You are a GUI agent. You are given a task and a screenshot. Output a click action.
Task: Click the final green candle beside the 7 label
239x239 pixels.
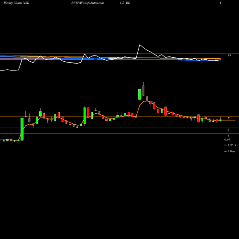221,120
